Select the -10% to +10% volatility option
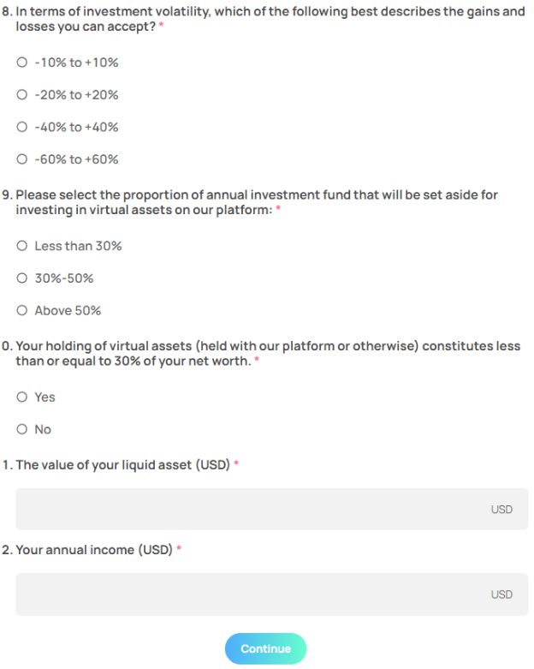 [x=22, y=63]
